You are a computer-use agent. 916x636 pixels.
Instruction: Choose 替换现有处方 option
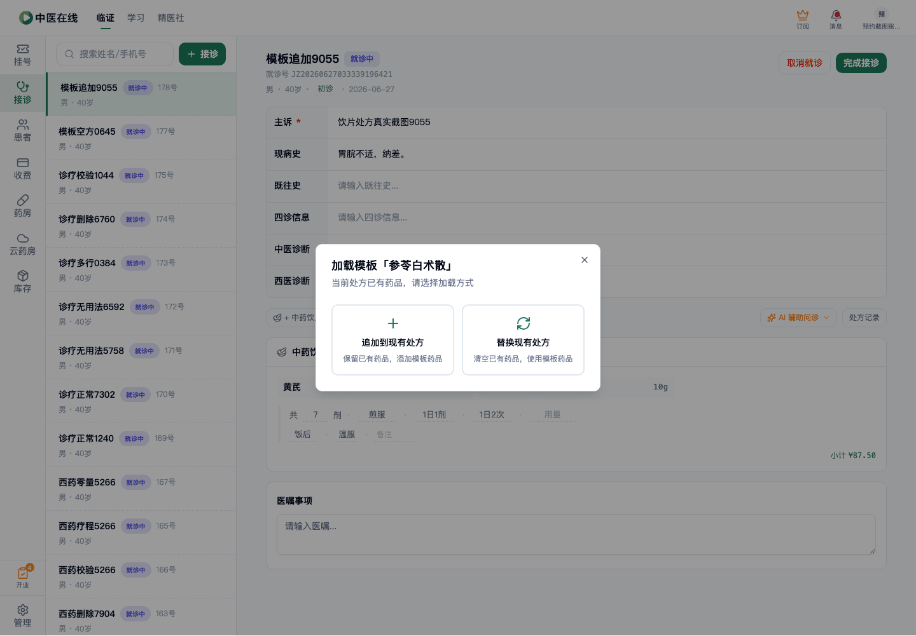pos(524,340)
